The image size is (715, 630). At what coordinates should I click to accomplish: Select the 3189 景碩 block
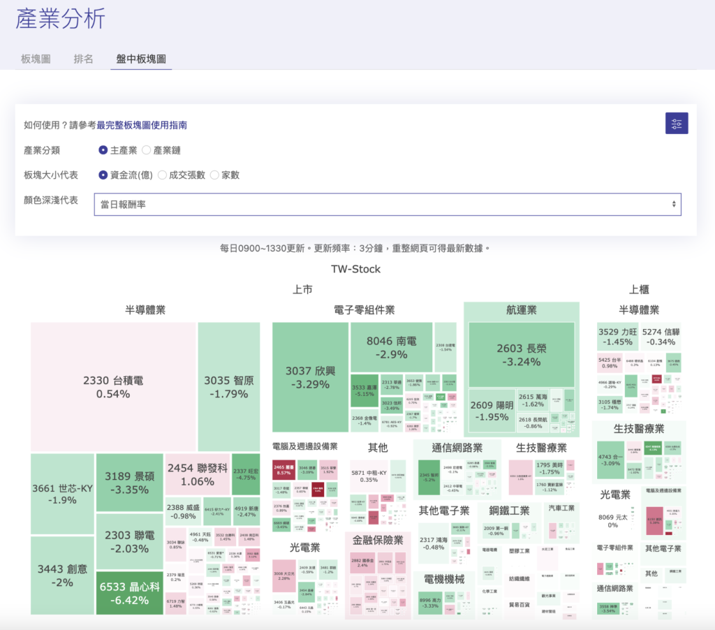[129, 483]
